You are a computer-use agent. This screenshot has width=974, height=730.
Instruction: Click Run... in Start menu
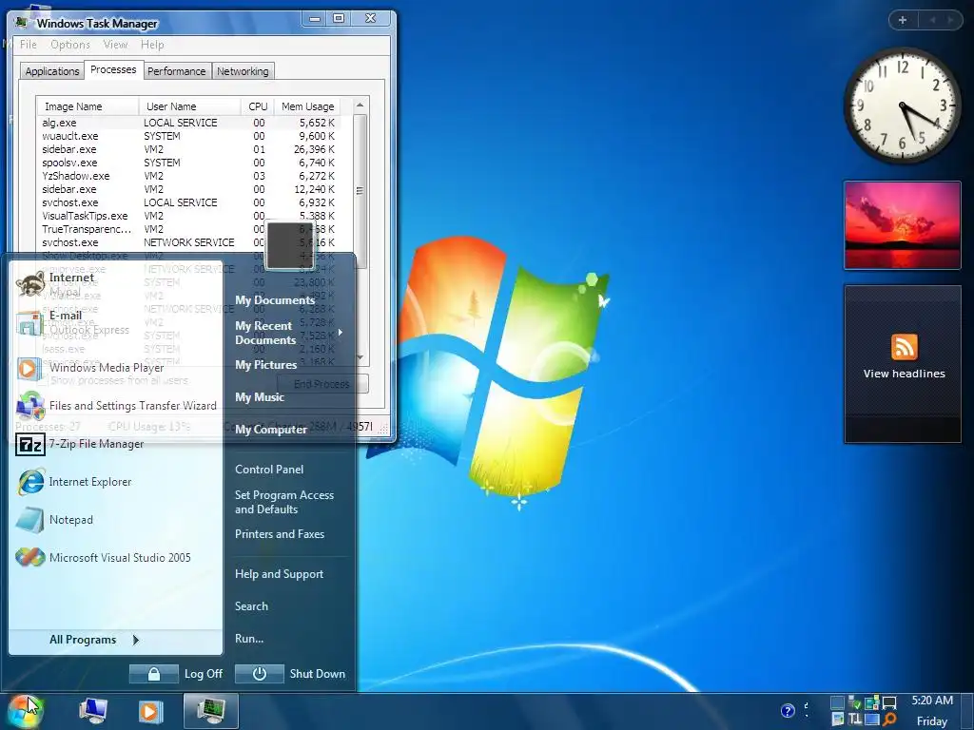[x=249, y=638]
